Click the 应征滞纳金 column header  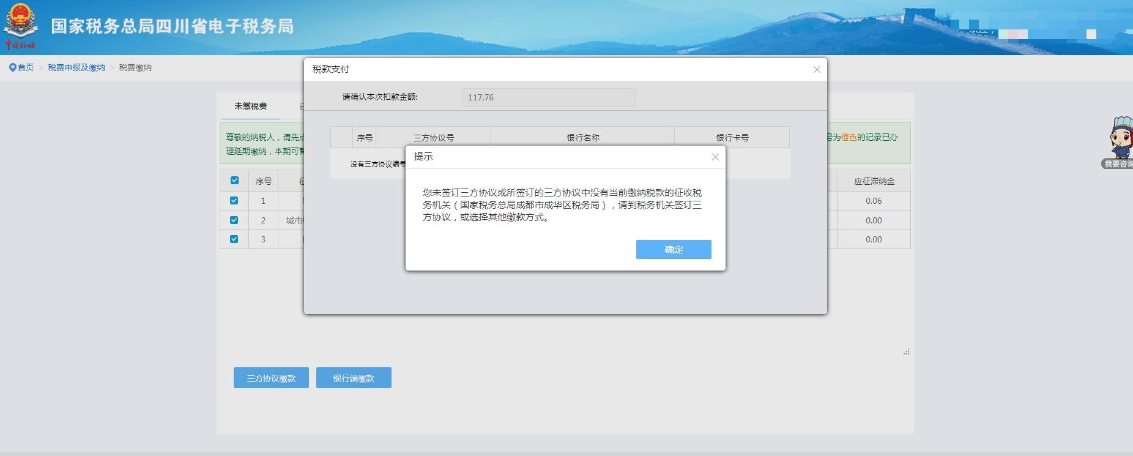pos(874,181)
